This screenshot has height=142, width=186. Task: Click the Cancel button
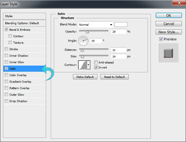pyautogui.click(x=169, y=24)
